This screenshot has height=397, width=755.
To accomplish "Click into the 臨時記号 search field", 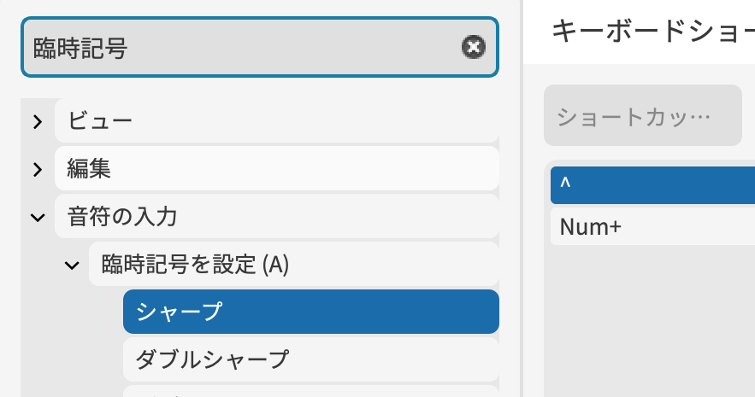I will point(239,47).
